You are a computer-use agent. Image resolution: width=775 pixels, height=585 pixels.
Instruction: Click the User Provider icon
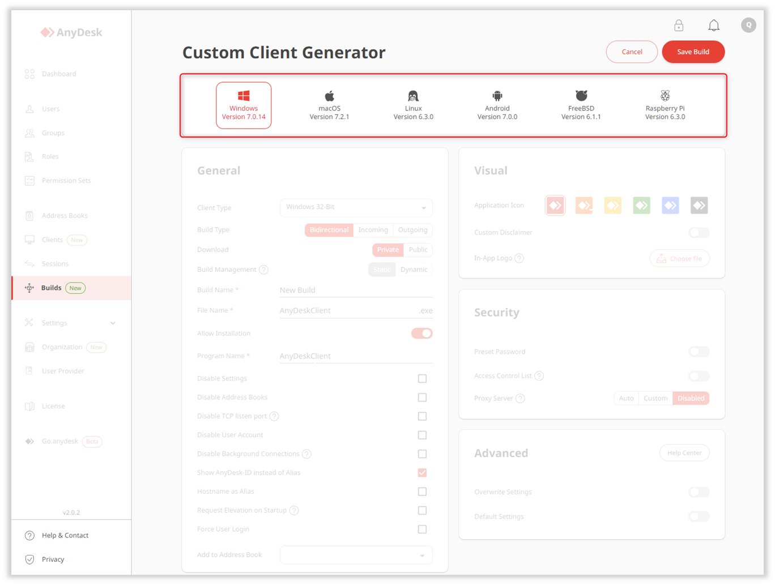pyautogui.click(x=29, y=371)
